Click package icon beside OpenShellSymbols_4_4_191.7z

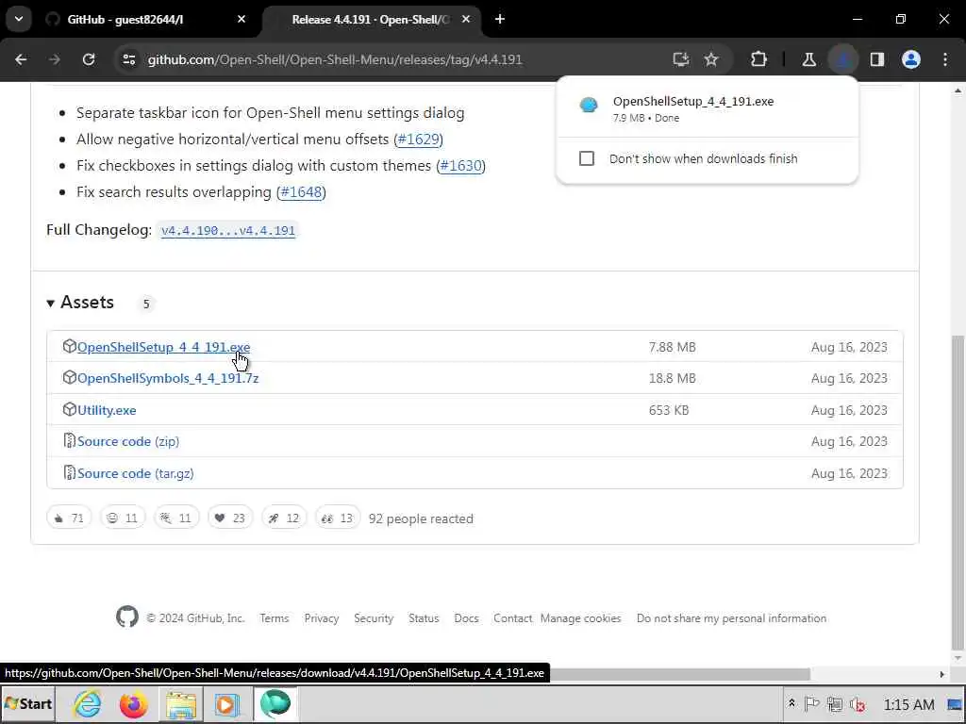click(70, 377)
